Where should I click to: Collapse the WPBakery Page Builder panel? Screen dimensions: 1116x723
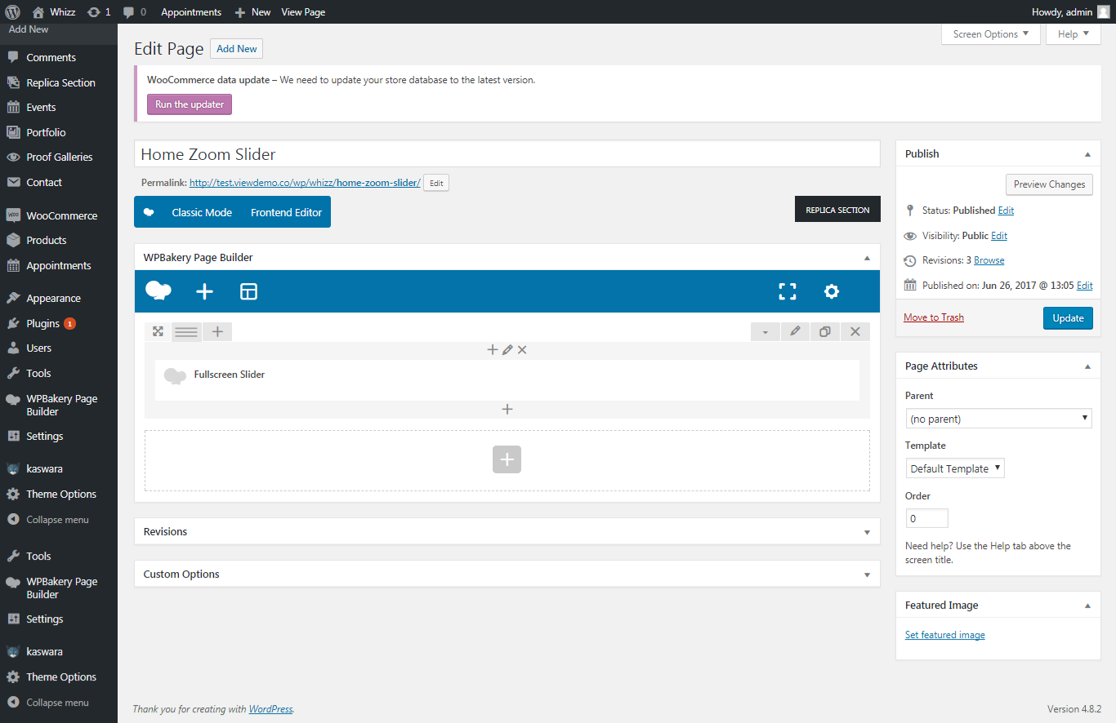867,257
